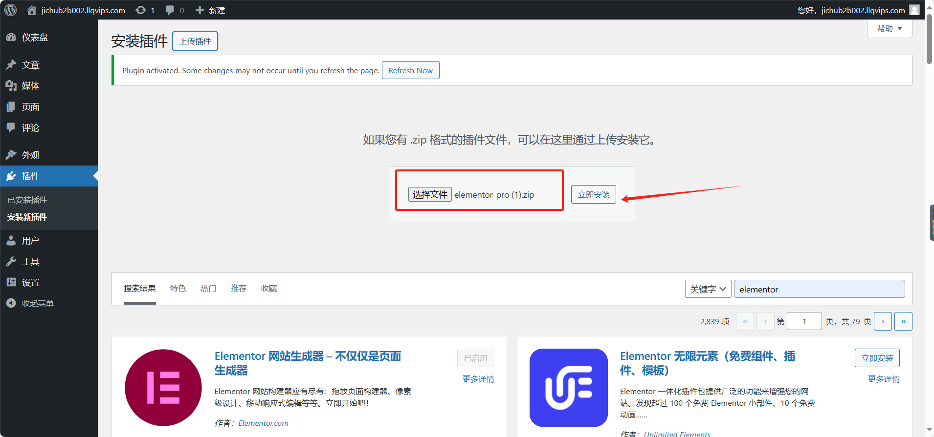Image resolution: width=934 pixels, height=437 pixels.
Task: Click the 2,839 项 result count
Action: pyautogui.click(x=715, y=321)
